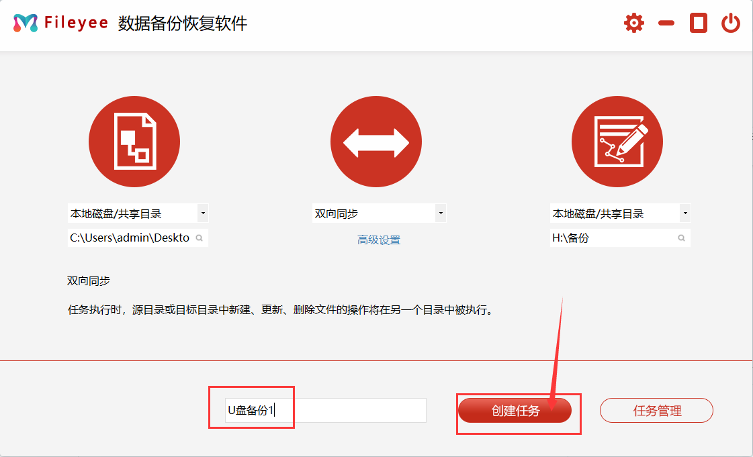Expand the source 本地磁盘/共享目录 dropdown
753x457 pixels.
(203, 214)
